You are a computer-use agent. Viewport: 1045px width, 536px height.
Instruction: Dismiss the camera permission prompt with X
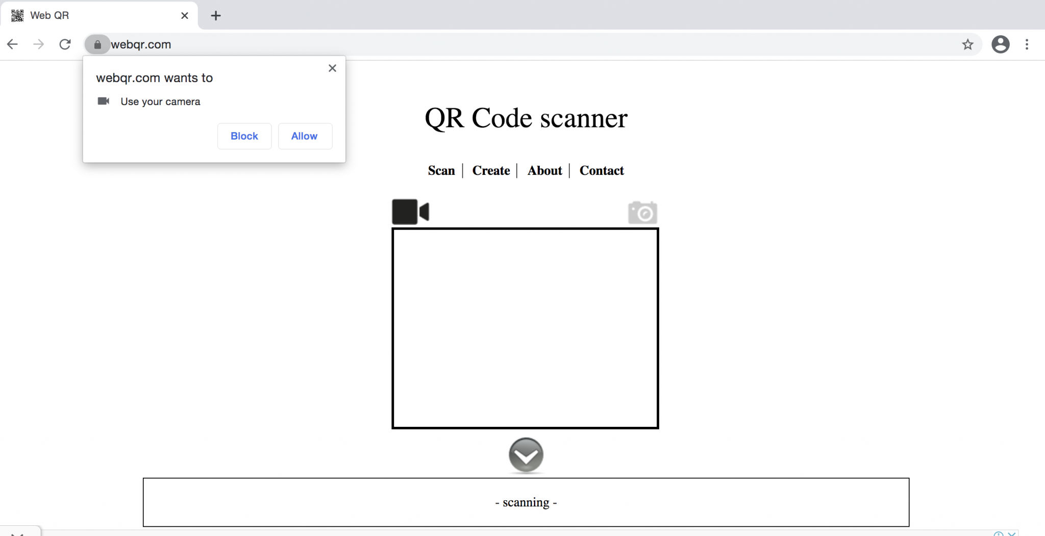pyautogui.click(x=332, y=68)
